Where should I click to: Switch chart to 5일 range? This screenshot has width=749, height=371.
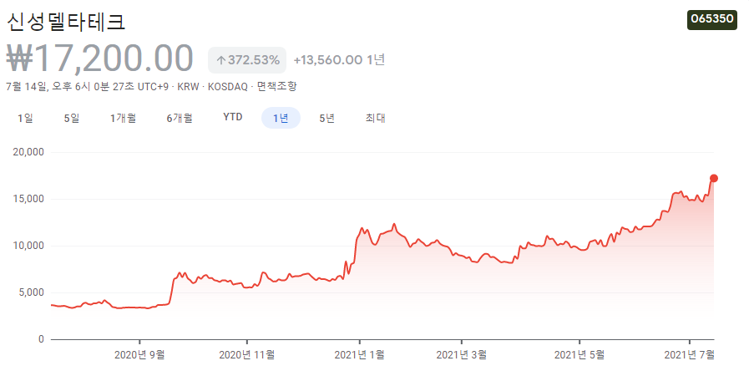pos(72,118)
